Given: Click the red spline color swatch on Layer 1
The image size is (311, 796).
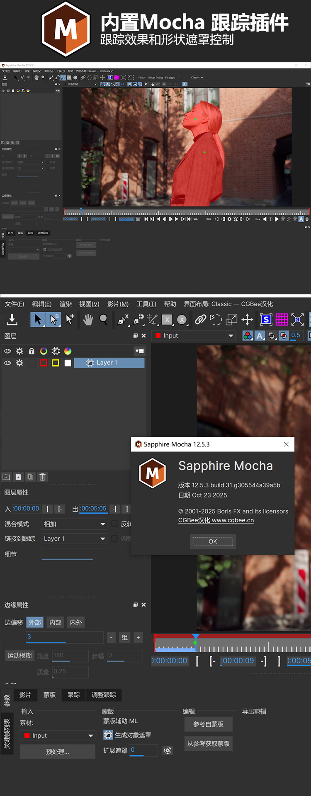Looking at the screenshot, I should tap(44, 363).
